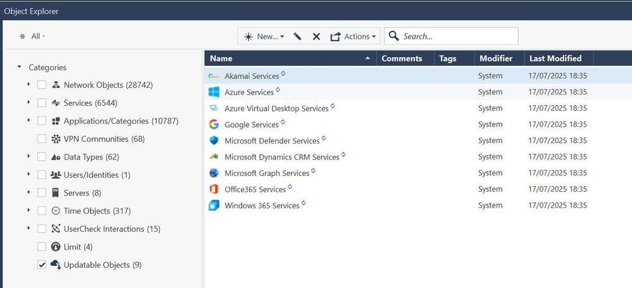
Task: Click the Network Objects category icon
Action: click(56, 85)
